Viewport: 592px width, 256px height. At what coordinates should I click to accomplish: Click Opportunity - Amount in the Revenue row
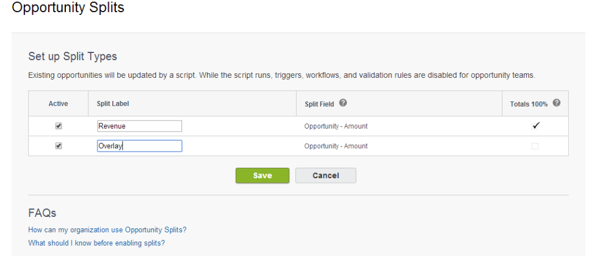coord(336,126)
